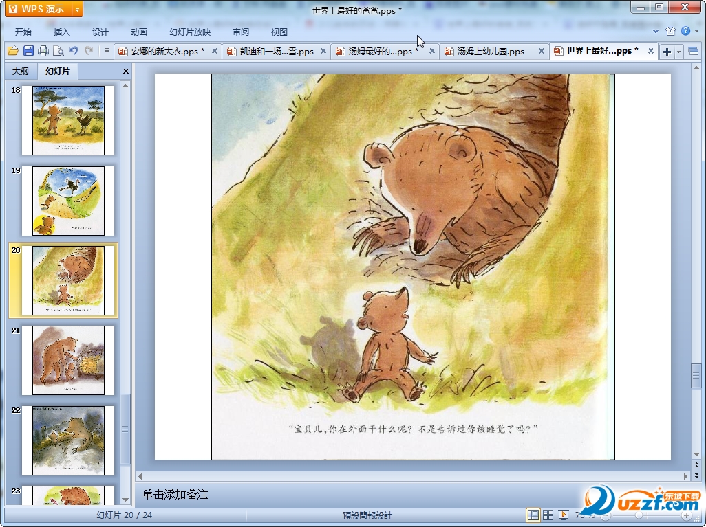Expand the dropdown arrow next to Help
This screenshot has width=706, height=527.
[697, 31]
